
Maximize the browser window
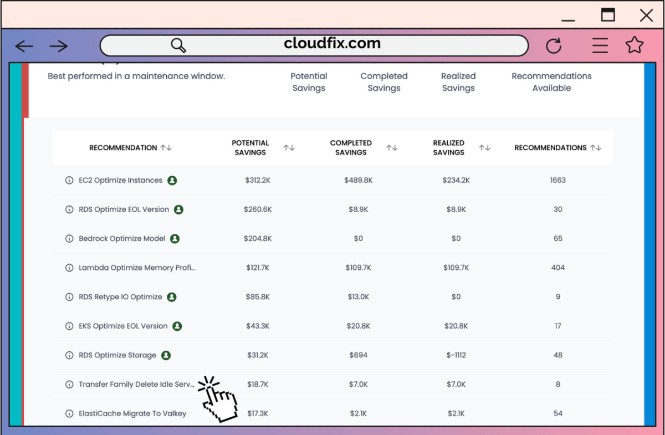tap(608, 15)
